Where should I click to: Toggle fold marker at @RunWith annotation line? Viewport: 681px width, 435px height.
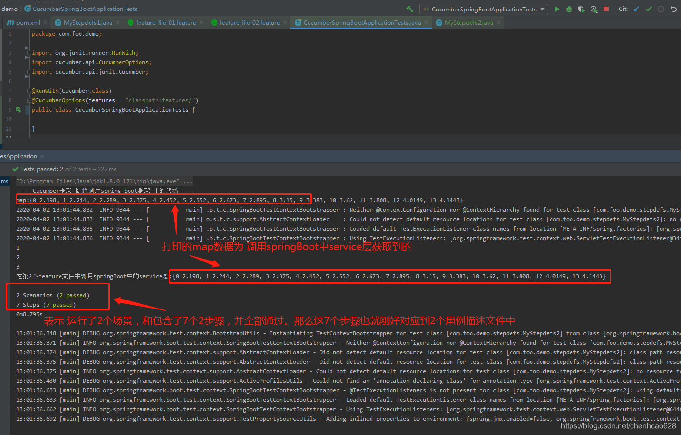29,91
